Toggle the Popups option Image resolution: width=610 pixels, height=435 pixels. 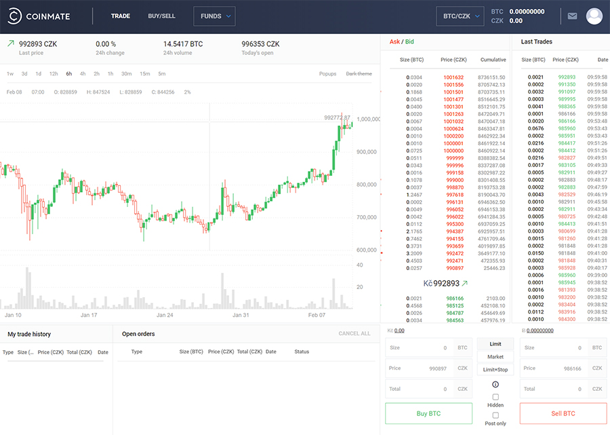click(x=327, y=73)
